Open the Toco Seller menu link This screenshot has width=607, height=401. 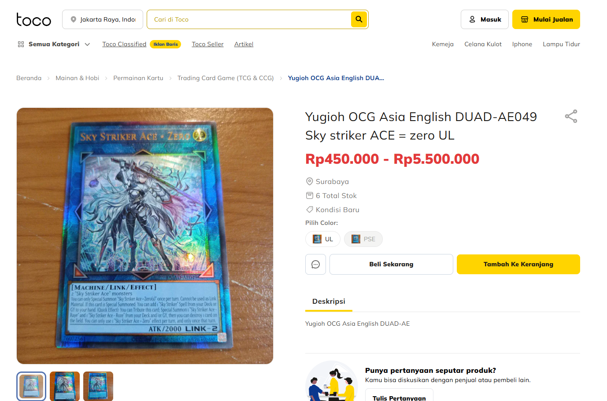point(207,44)
